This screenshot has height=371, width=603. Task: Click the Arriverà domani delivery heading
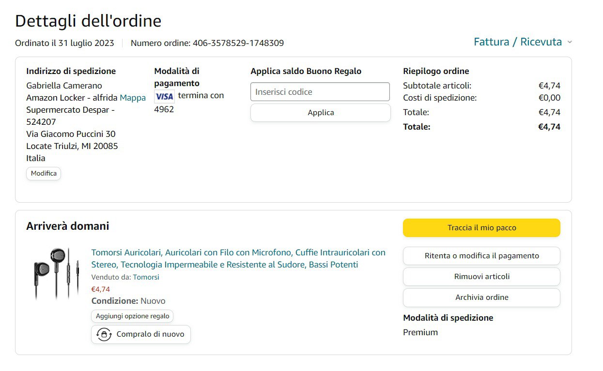68,226
